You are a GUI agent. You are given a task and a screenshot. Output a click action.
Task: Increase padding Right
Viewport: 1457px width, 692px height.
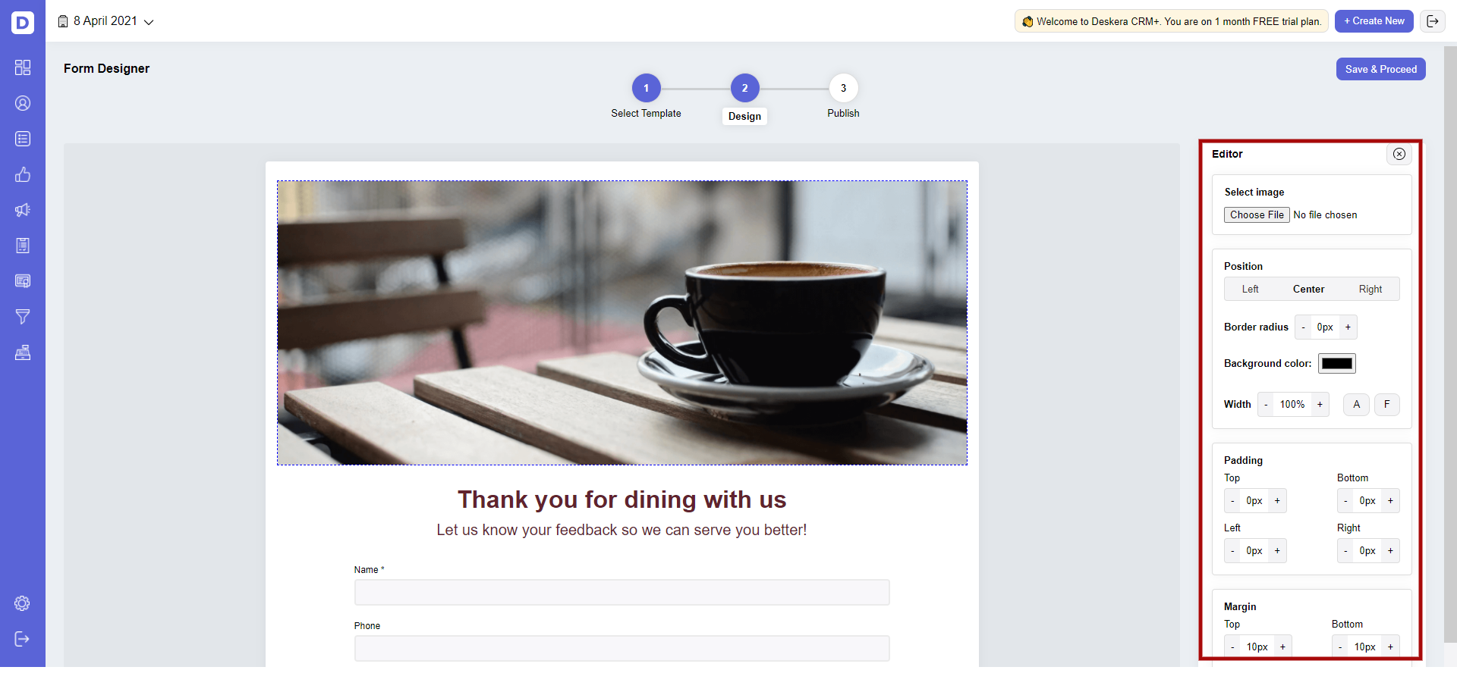click(1390, 551)
